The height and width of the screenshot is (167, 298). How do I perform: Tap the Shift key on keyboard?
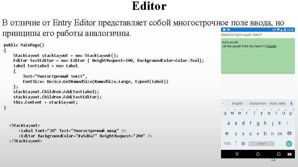click(227, 134)
